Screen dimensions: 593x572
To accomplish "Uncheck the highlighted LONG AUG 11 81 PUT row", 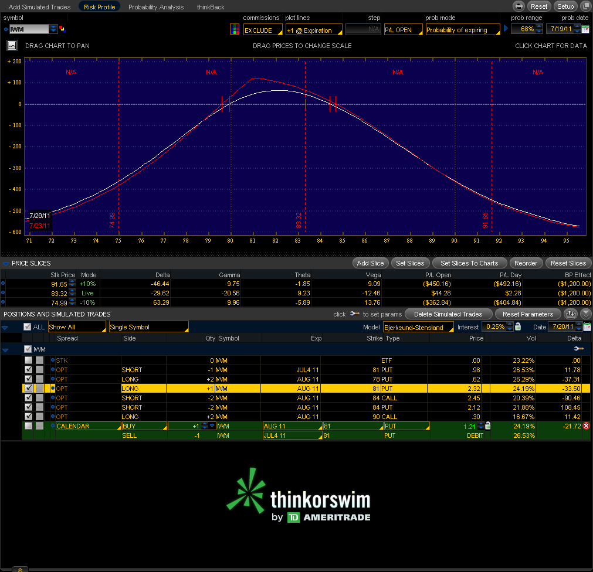I will (x=28, y=388).
